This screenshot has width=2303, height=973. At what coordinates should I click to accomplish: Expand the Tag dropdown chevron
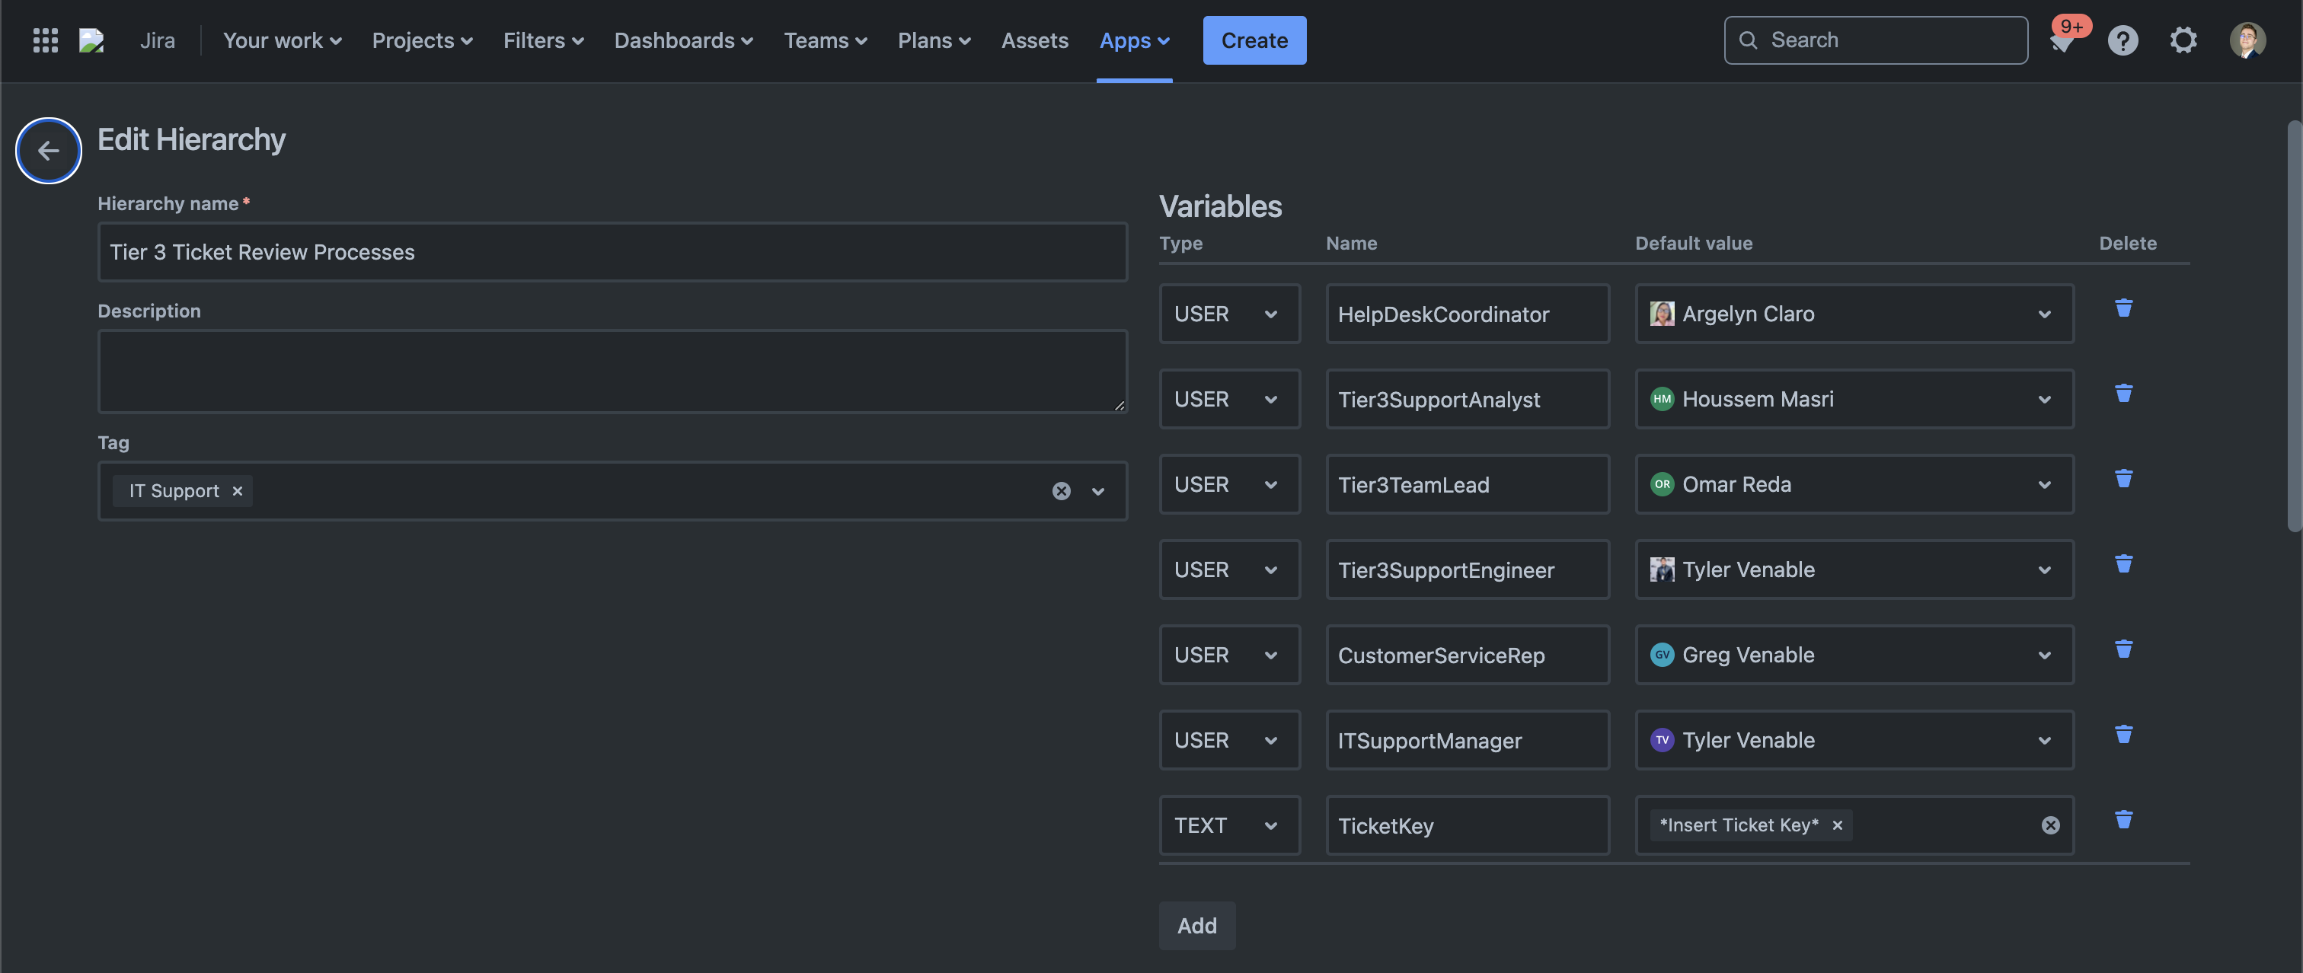click(x=1098, y=490)
